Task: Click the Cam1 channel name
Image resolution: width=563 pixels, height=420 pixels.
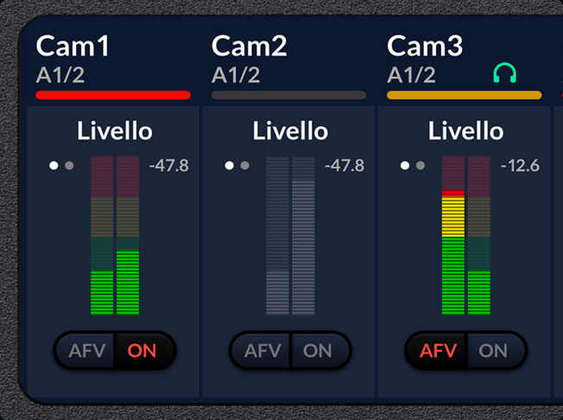Action: tap(73, 46)
